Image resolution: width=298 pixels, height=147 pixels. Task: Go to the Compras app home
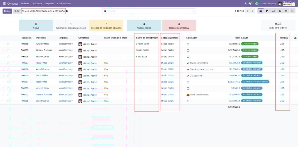[13, 3]
